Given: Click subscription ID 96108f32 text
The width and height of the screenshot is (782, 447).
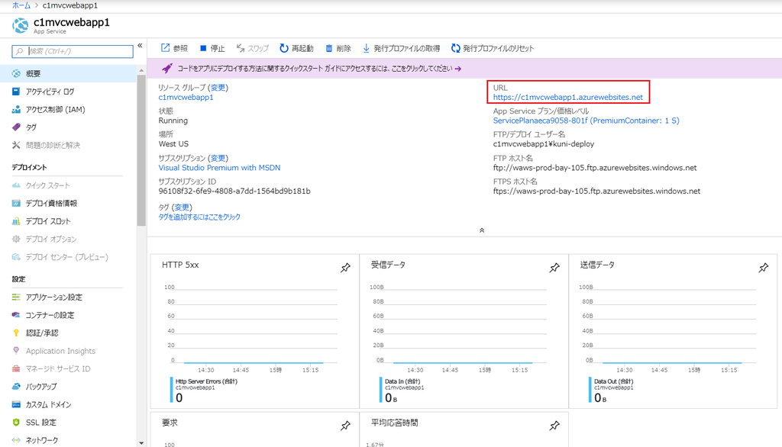Looking at the screenshot, I should [x=234, y=191].
